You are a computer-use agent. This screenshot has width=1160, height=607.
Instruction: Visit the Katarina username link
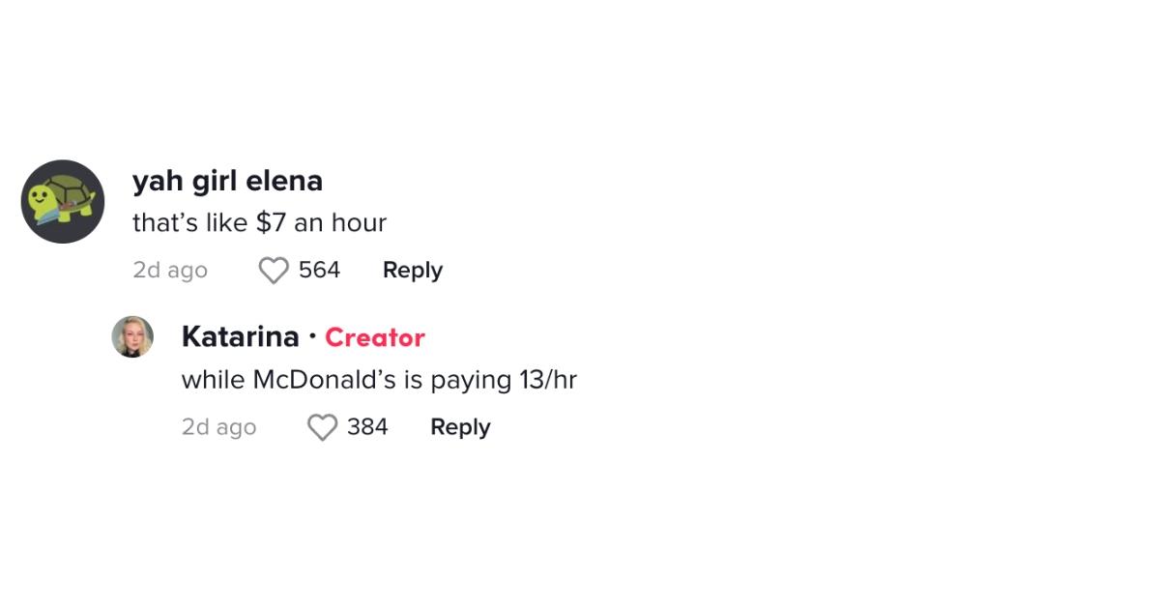(x=241, y=337)
